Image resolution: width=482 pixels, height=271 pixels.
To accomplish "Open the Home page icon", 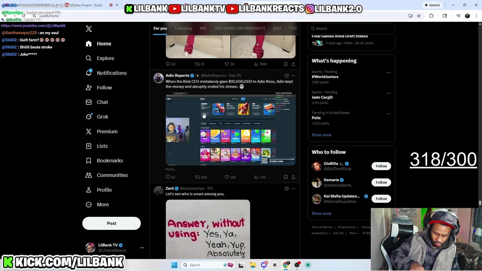I will pos(88,44).
